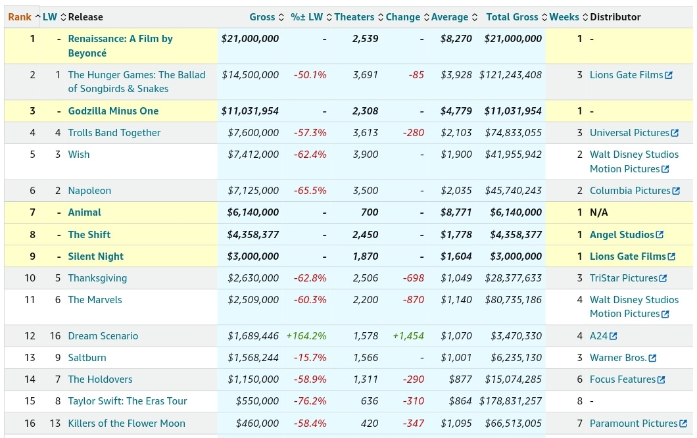This screenshot has width=697, height=438.
Task: Open A24 distributor link
Action: point(598,336)
